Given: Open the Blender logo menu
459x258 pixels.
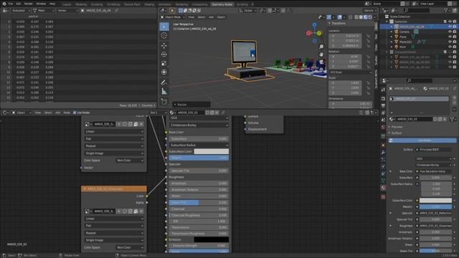Looking at the screenshot, I should [x=4, y=4].
